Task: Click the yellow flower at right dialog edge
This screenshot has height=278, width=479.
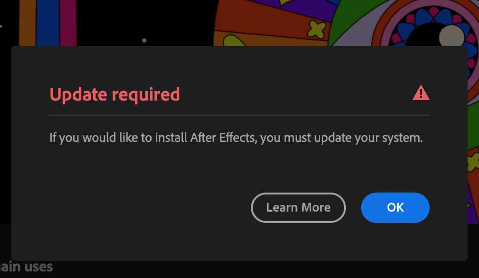Action: click(473, 162)
